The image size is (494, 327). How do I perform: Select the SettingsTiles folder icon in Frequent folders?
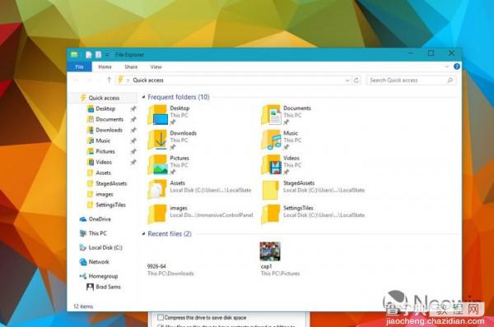pyautogui.click(x=271, y=214)
